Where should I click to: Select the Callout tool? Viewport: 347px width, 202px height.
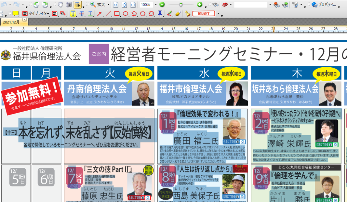coord(63,14)
